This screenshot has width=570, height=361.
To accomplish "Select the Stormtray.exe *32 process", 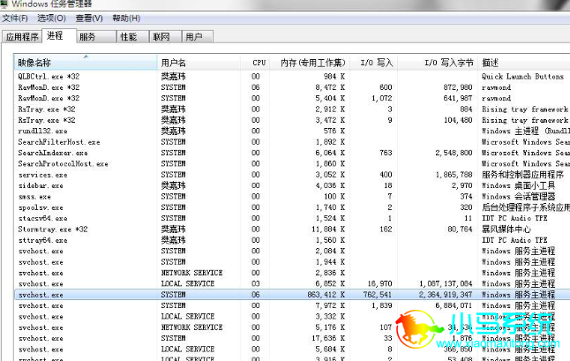I will click(292, 229).
